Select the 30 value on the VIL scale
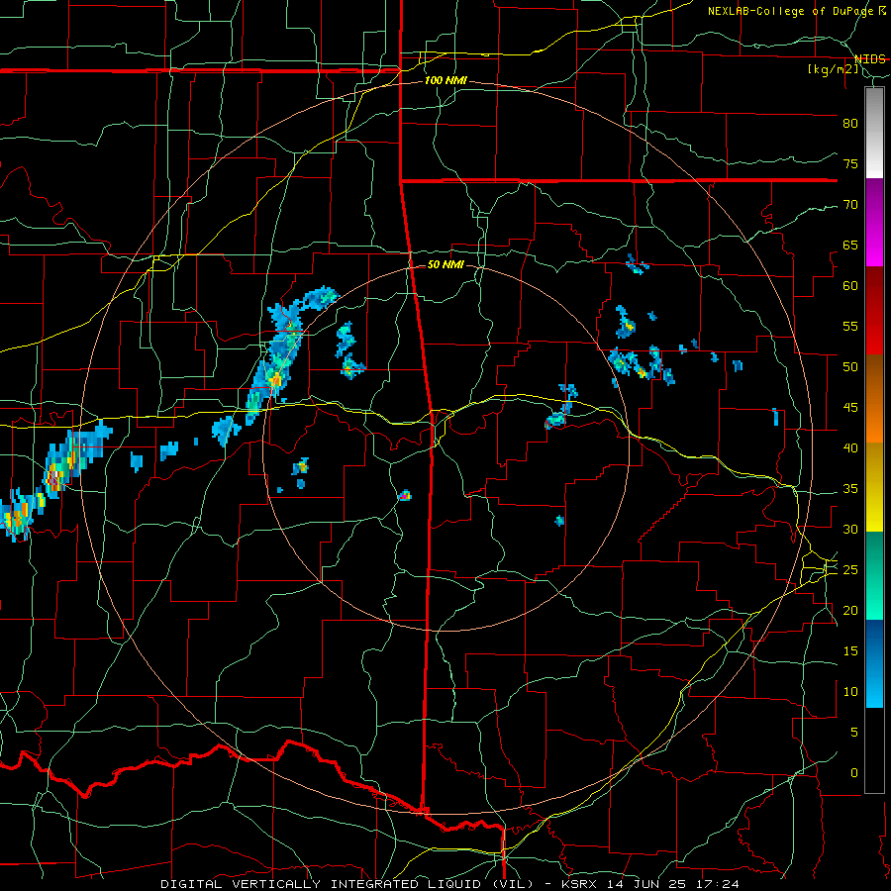Image resolution: width=891 pixels, height=891 pixels. pos(850,529)
